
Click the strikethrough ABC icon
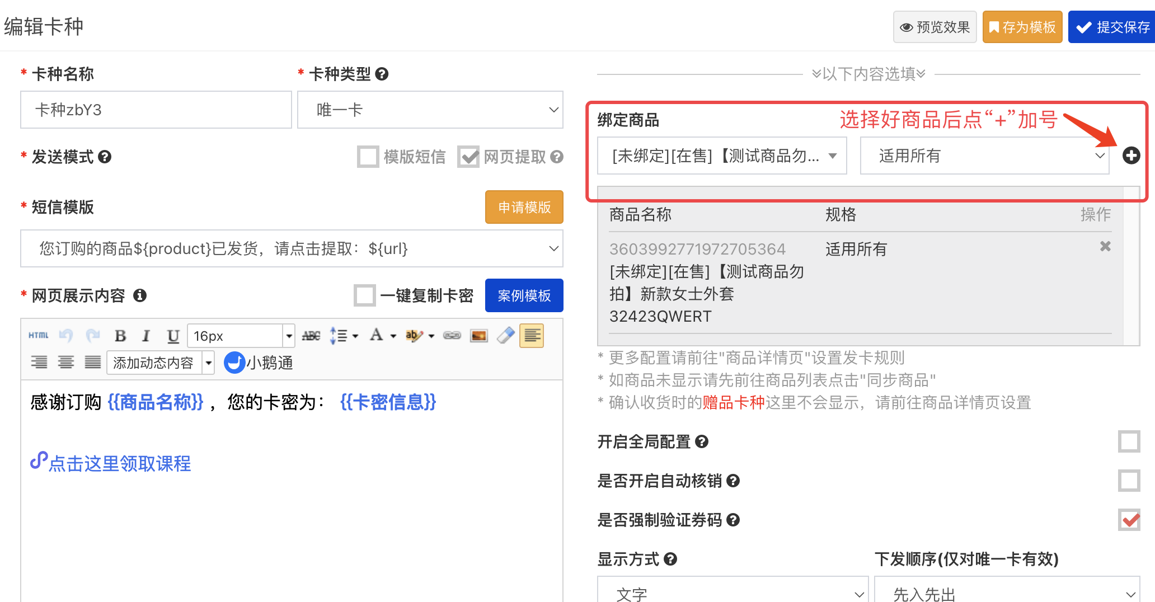pyautogui.click(x=311, y=336)
